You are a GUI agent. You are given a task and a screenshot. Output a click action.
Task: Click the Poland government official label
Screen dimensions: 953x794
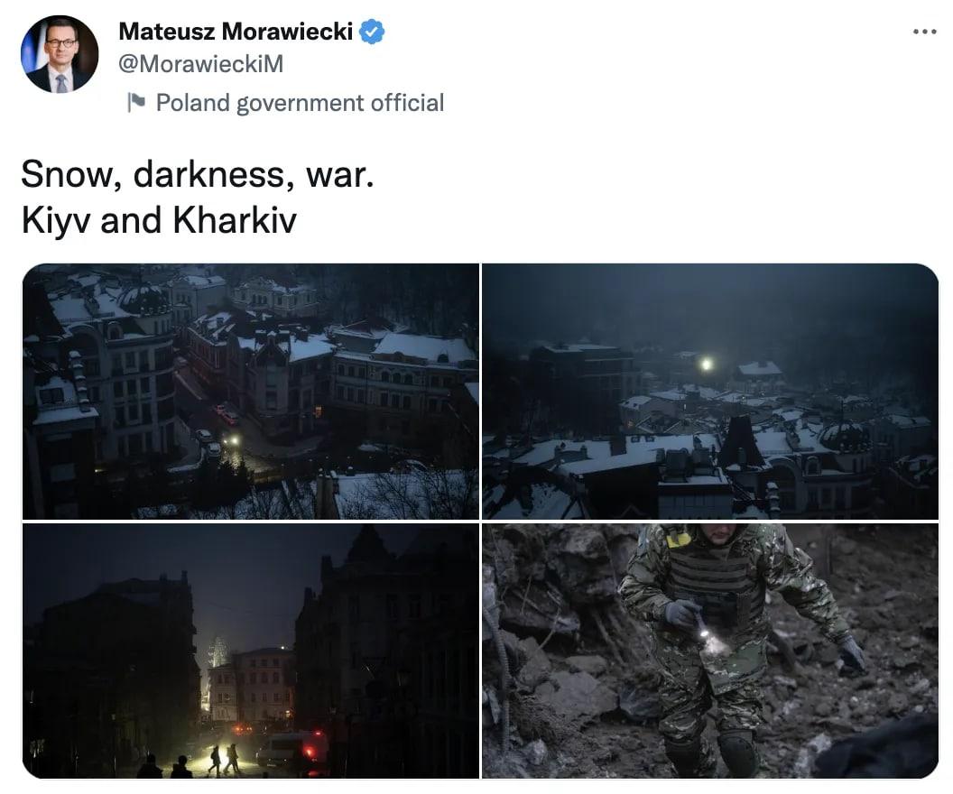300,103
